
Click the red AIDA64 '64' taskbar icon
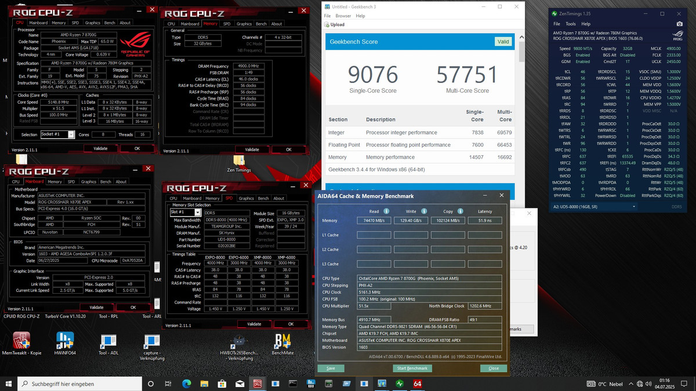tap(418, 383)
